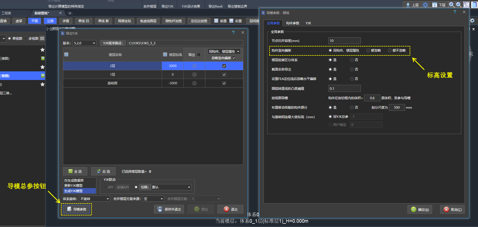This screenshot has height=227, width=478.
Task: Select the 都忽略 radio option
Action: pyautogui.click(x=368, y=51)
